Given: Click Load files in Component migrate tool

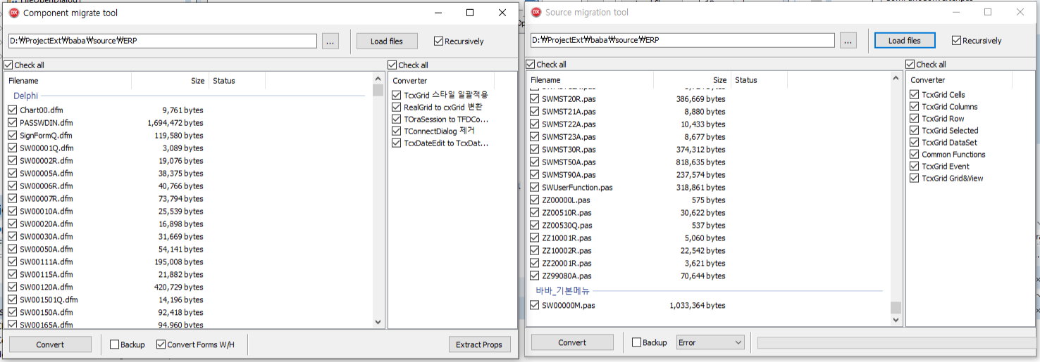Looking at the screenshot, I should coord(387,41).
